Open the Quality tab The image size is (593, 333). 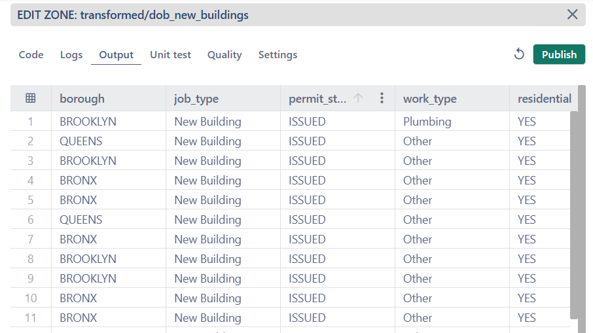[225, 55]
